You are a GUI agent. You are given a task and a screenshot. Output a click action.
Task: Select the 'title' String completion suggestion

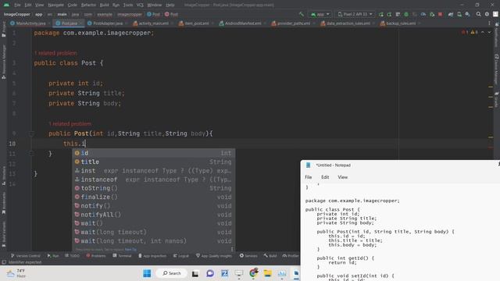pos(154,162)
